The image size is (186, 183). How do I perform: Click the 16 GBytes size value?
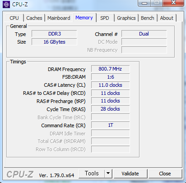[54, 42]
